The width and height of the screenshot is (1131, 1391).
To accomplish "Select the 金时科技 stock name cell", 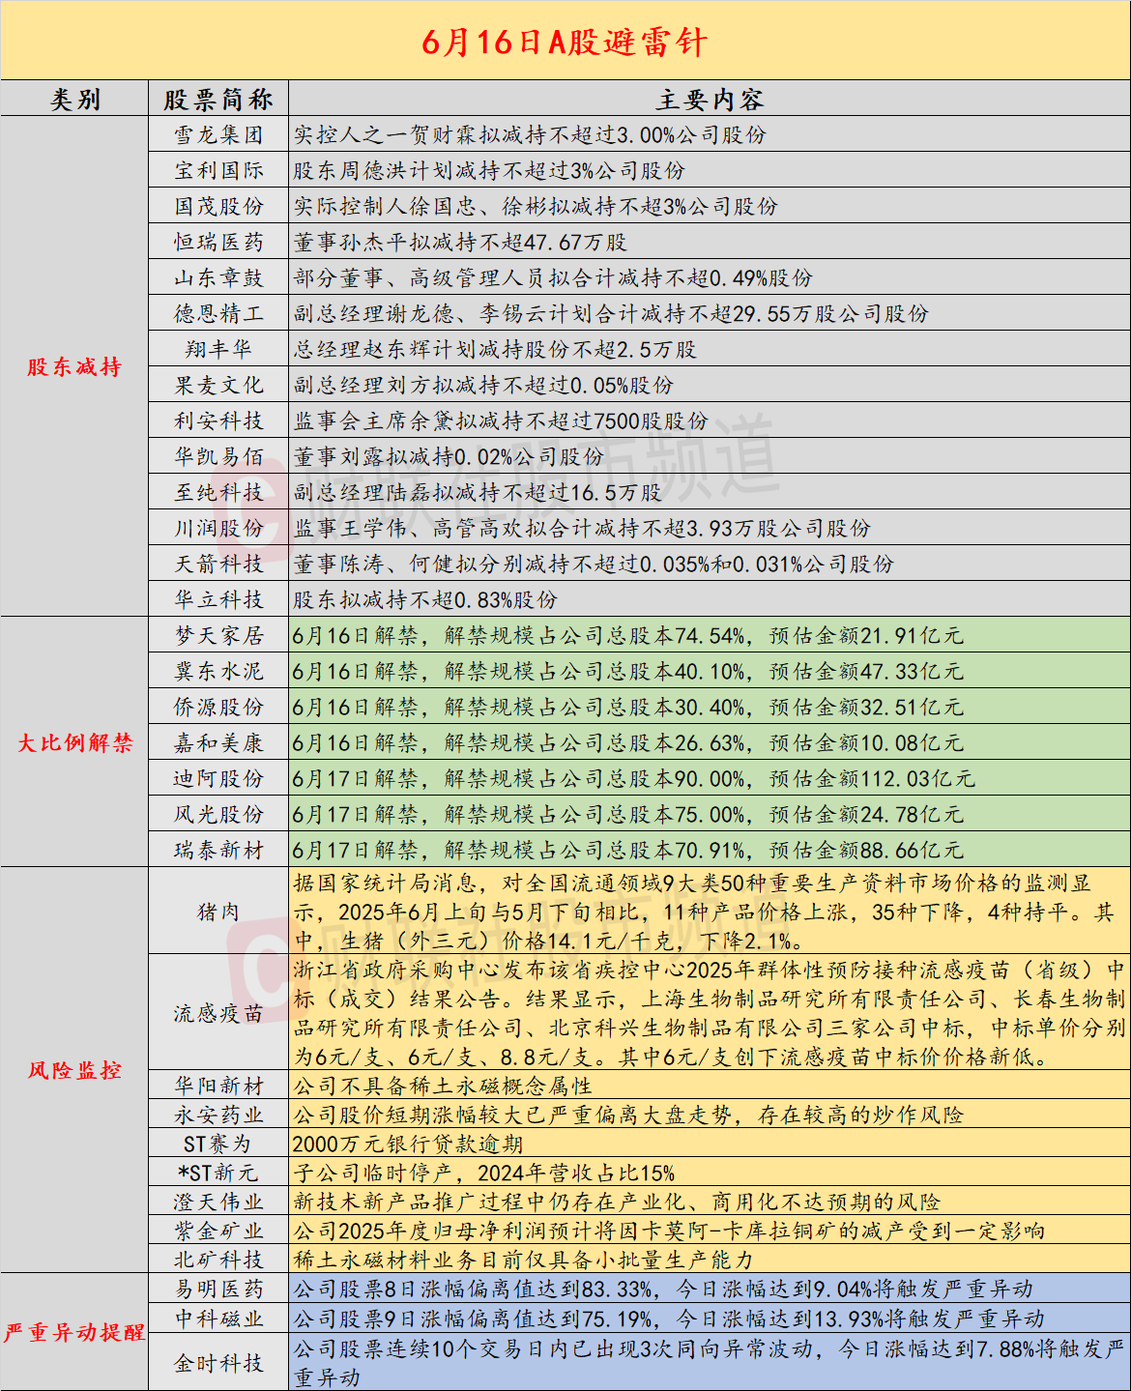I will (218, 1362).
